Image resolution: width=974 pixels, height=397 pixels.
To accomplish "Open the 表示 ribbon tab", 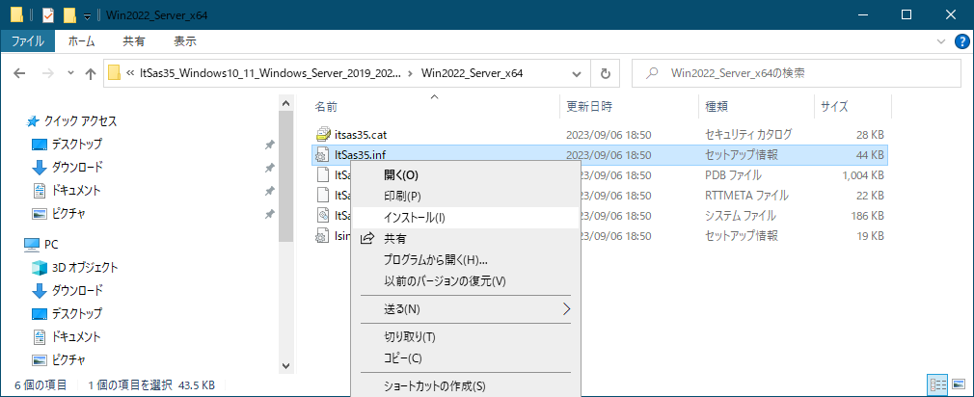I will pos(185,41).
